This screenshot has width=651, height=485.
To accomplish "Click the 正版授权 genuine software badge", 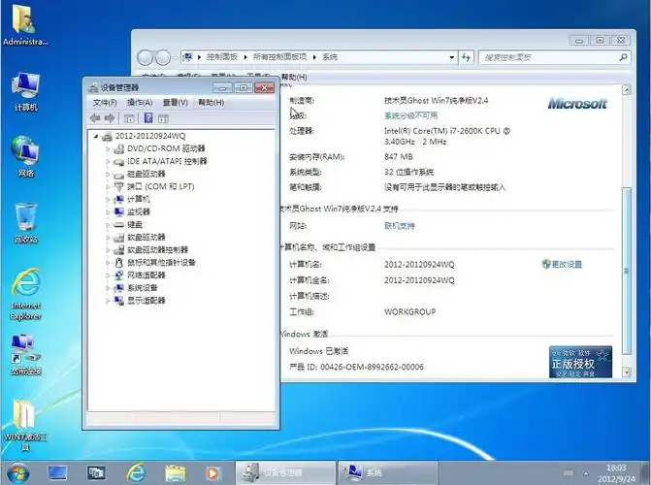I will point(581,361).
